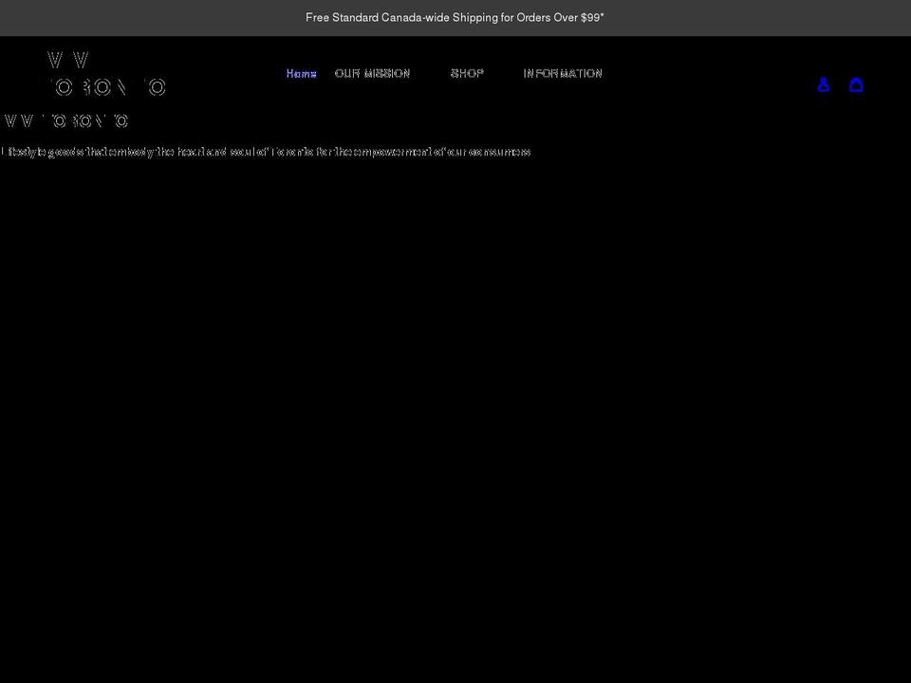Image resolution: width=911 pixels, height=683 pixels.
Task: Switch to the INFORMATION section
Action: 563,73
